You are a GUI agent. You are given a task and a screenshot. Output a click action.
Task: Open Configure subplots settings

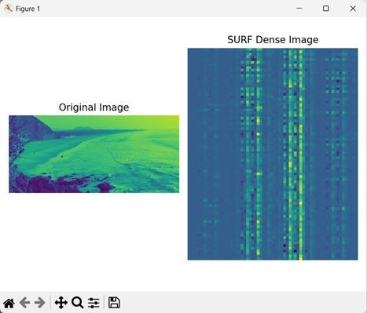94,303
